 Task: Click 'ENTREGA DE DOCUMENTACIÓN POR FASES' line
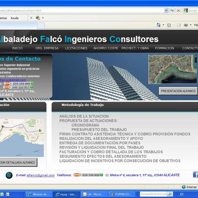pos(100,143)
